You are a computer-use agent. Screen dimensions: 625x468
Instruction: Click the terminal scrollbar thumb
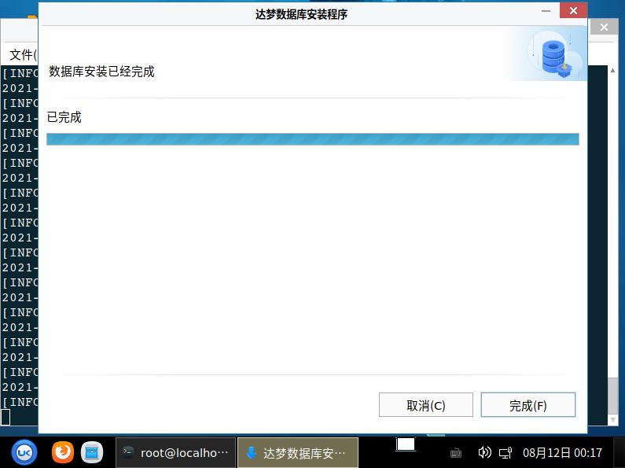[612, 396]
